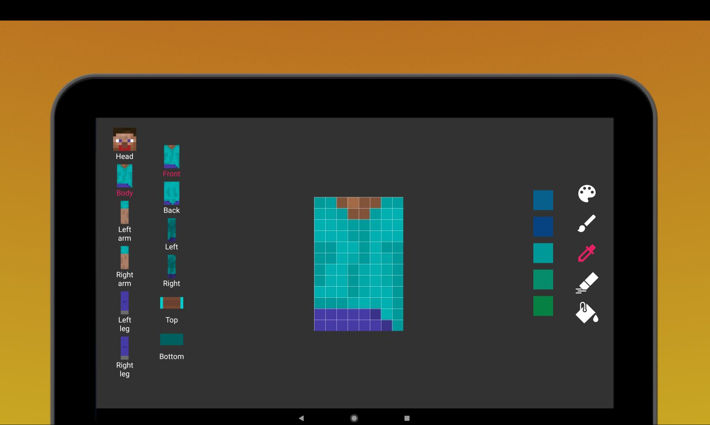Screen dimensions: 710x425
Task: Open the color palette tool
Action: [x=587, y=193]
